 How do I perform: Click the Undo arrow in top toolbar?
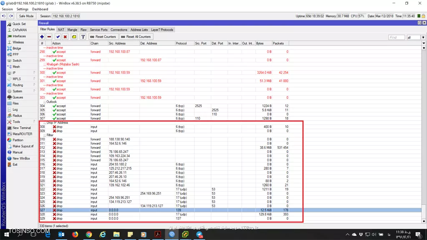[3, 16]
